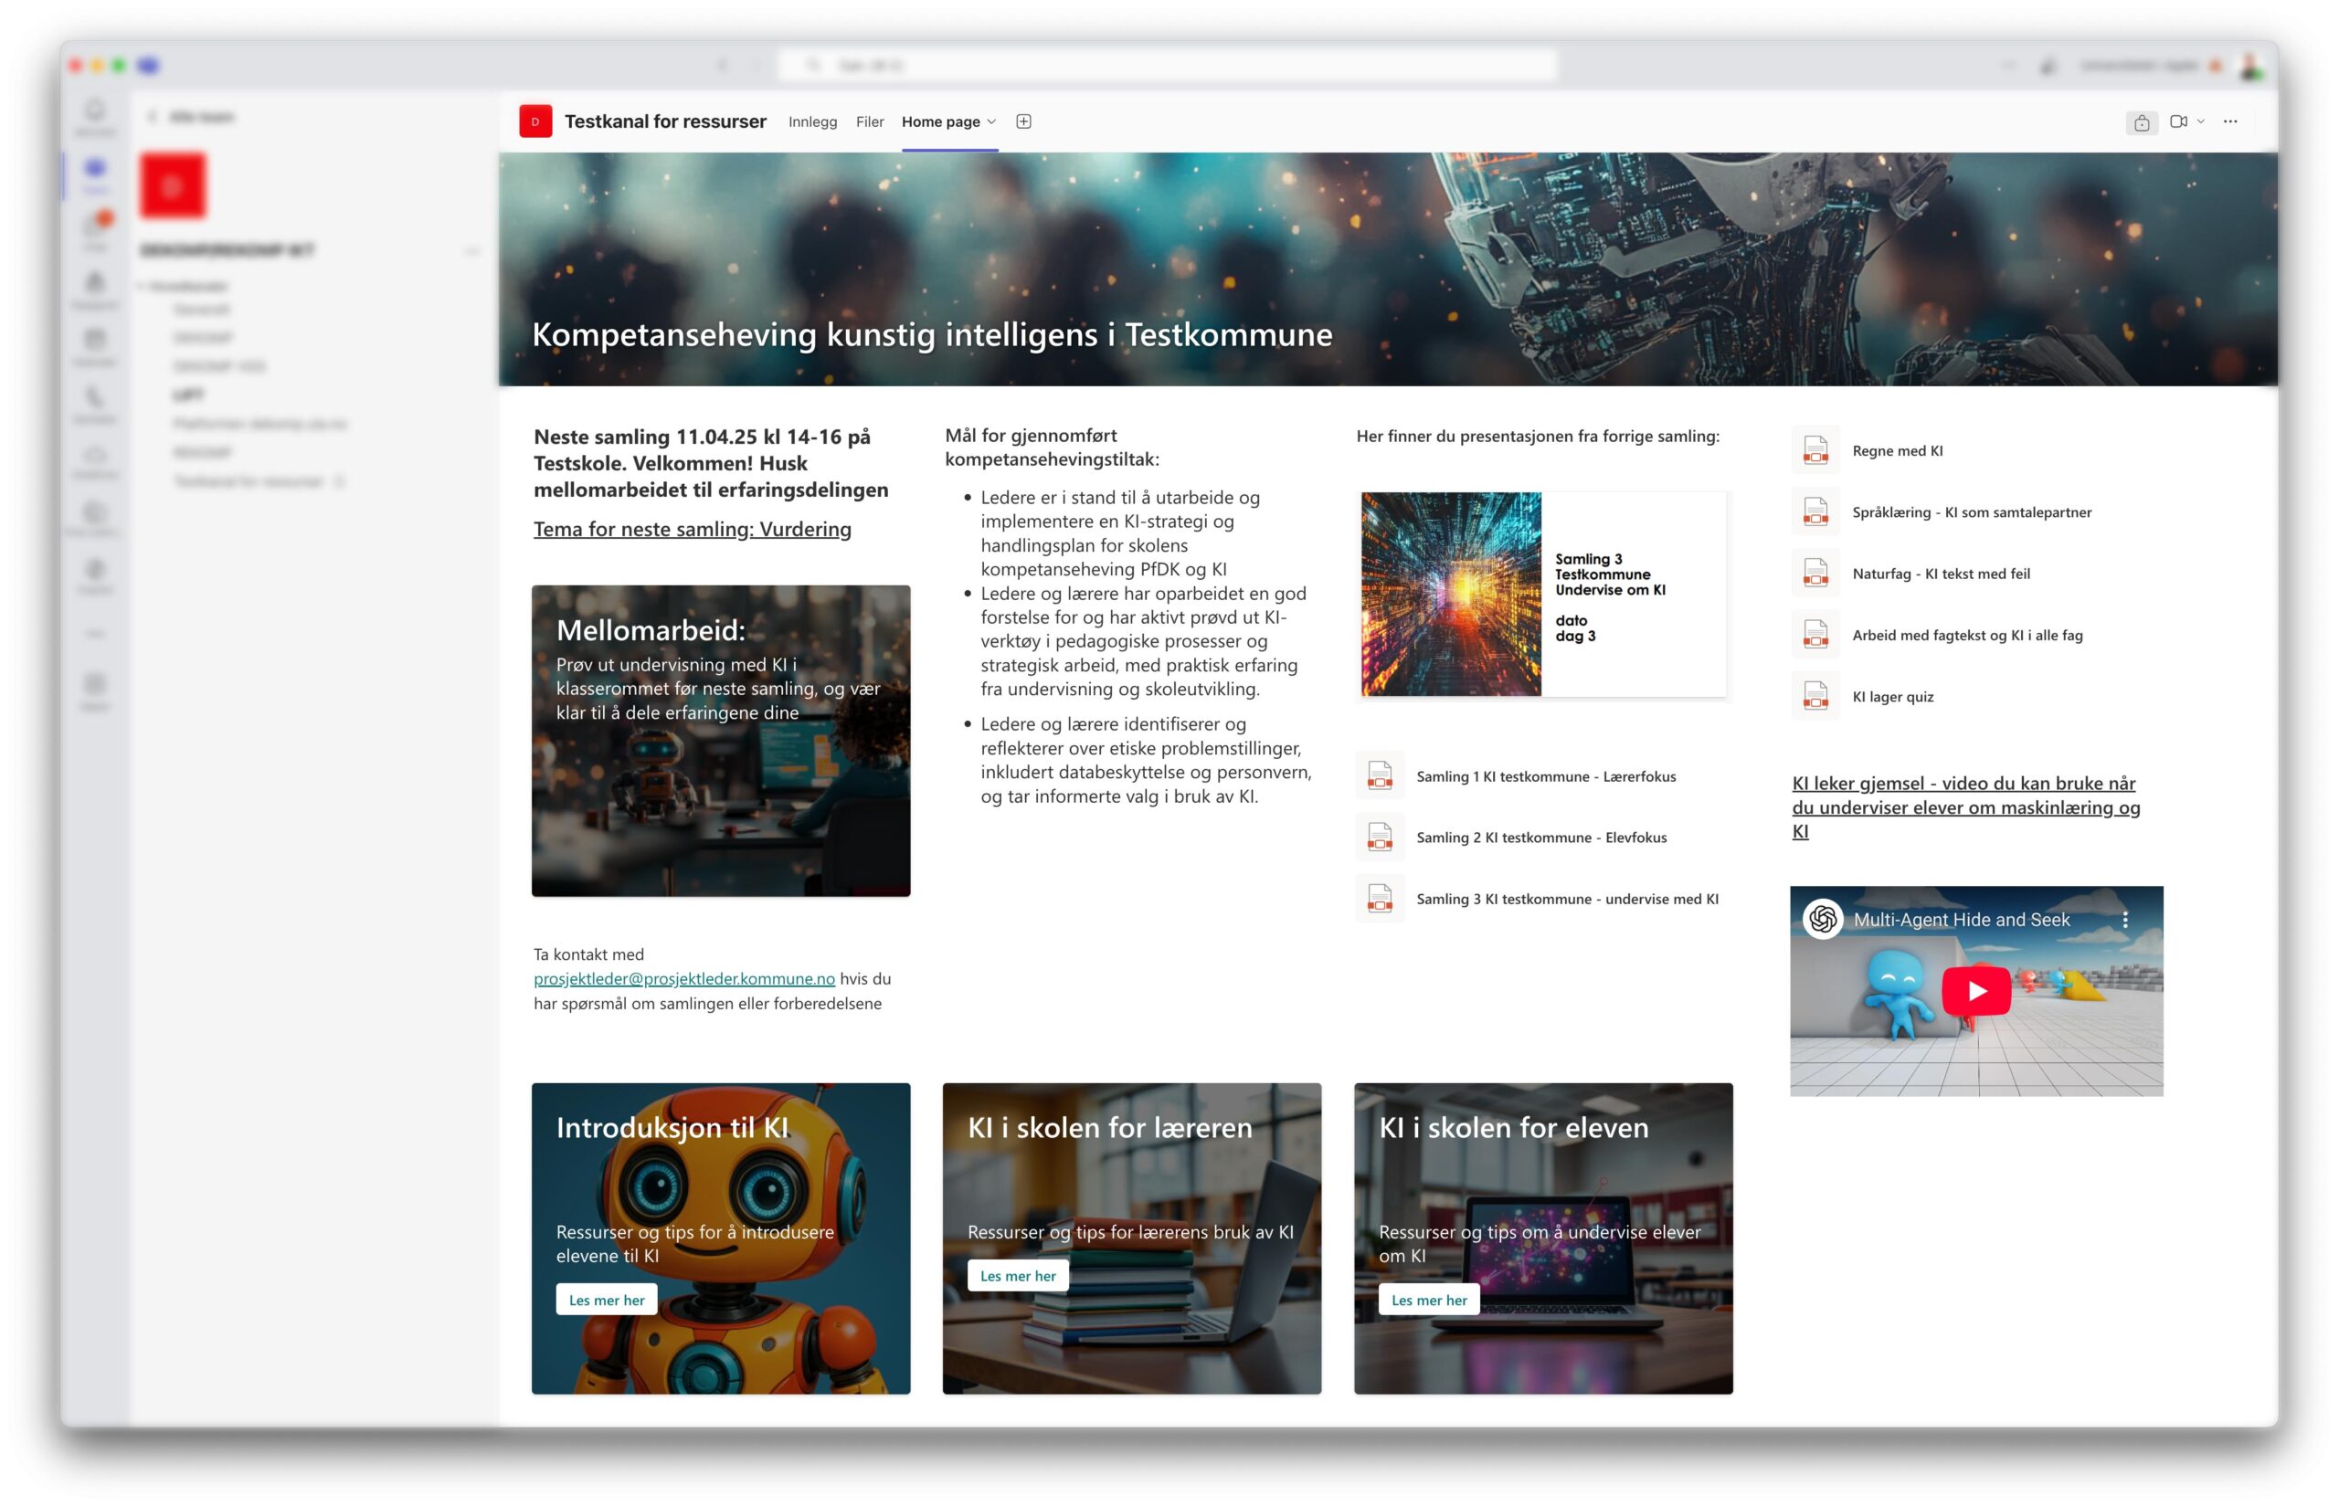Screen dimensions: 2339x1507
Task: Add a new tab with plus icon
Action: point(1023,121)
